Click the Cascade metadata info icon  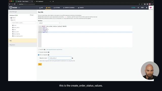tap(49, 52)
